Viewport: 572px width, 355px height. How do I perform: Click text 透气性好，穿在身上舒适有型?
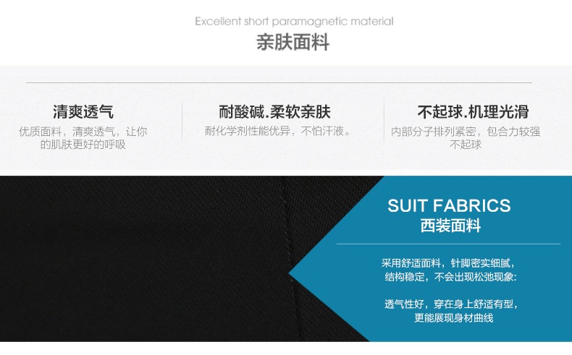[451, 304]
